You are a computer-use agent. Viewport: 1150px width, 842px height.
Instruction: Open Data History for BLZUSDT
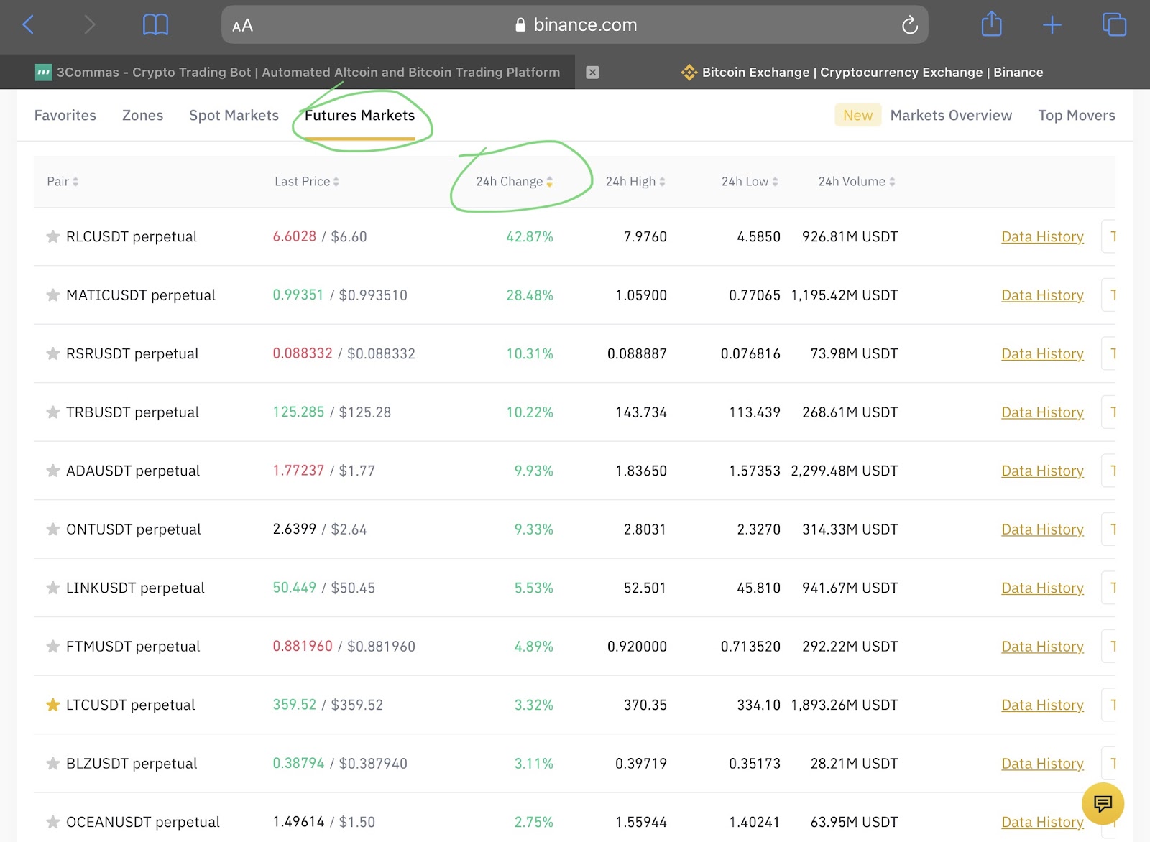(1042, 764)
